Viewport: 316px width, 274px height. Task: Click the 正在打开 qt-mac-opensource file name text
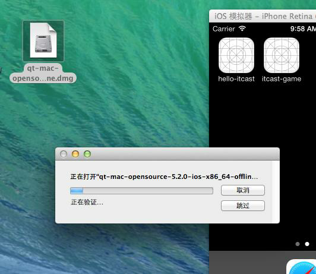[x=164, y=177]
